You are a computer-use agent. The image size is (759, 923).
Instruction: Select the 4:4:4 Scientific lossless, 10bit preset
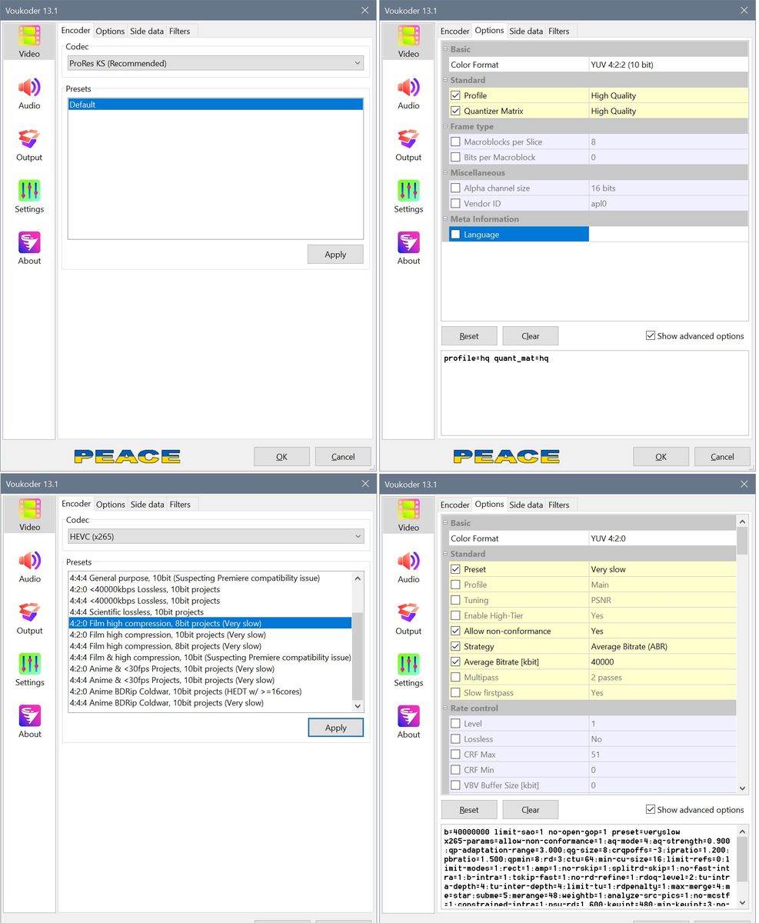pyautogui.click(x=136, y=612)
